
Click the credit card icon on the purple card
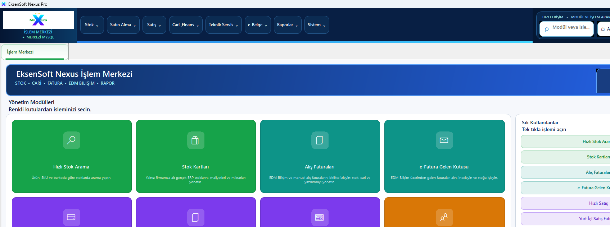pyautogui.click(x=72, y=217)
